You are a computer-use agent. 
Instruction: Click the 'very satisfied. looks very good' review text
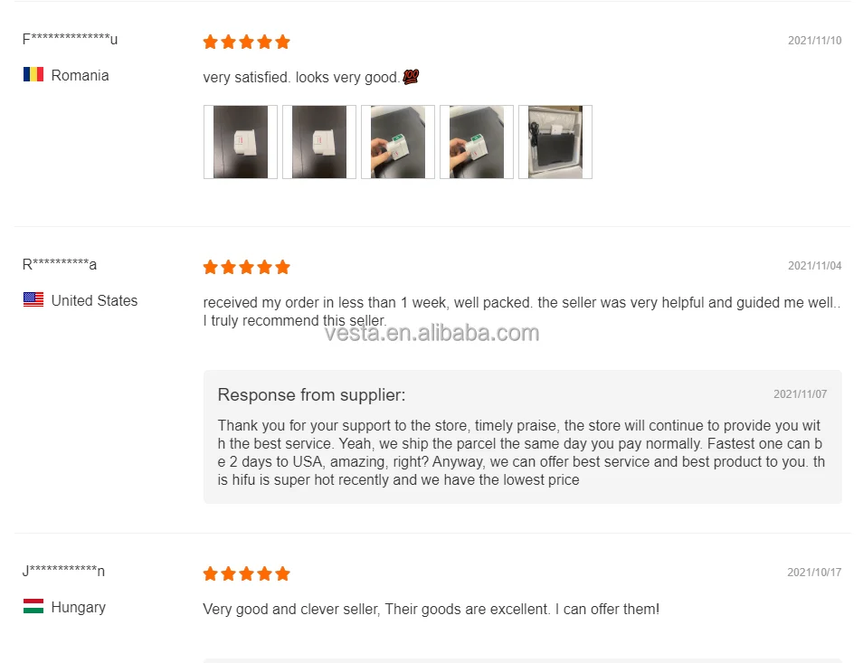tap(300, 78)
